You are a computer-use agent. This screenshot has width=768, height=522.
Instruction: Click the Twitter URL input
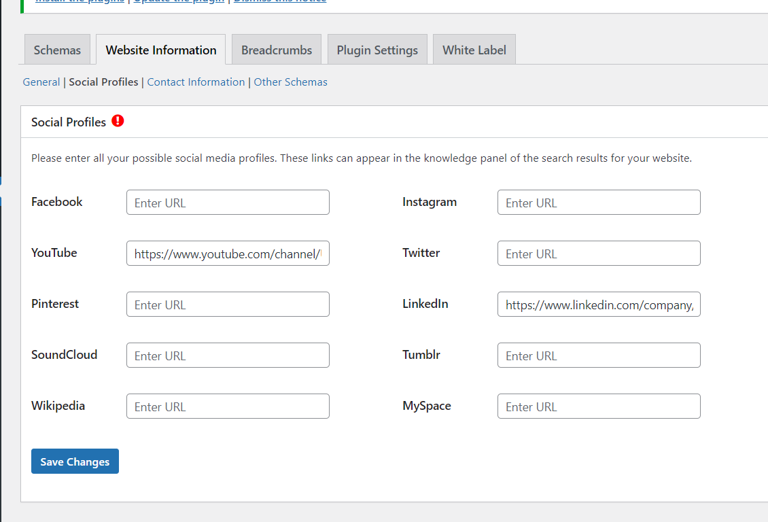pyautogui.click(x=599, y=253)
